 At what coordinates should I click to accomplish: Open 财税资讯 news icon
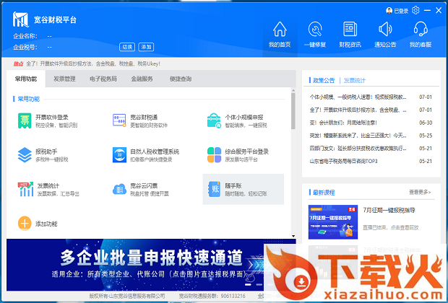coord(350,30)
